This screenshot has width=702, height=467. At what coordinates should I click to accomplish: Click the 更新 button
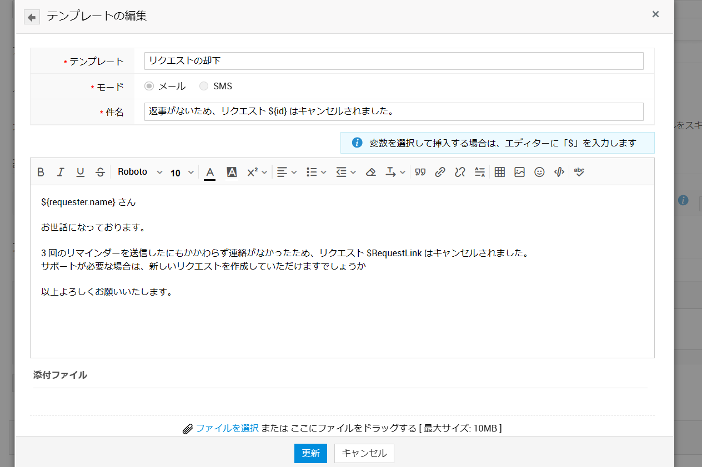click(x=310, y=453)
